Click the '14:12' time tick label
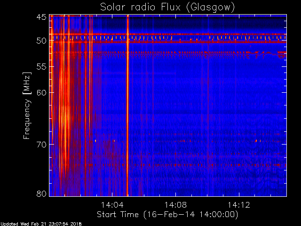Image resolution: width=301 pixels, height=226 pixels. (239, 205)
